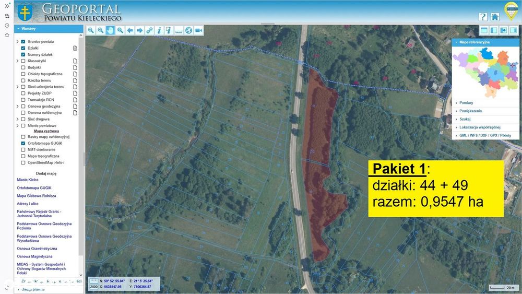
Task: Open GML / WFS / DXF / GPX / Pikiety section
Action: 485,135
